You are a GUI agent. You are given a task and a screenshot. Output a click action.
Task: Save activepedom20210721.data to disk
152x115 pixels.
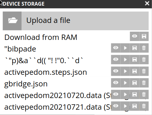pyautogui.click(x=134, y=106)
